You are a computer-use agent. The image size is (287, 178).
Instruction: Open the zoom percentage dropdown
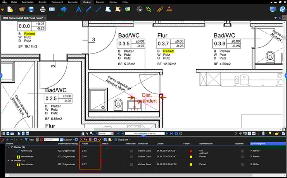pos(112,133)
